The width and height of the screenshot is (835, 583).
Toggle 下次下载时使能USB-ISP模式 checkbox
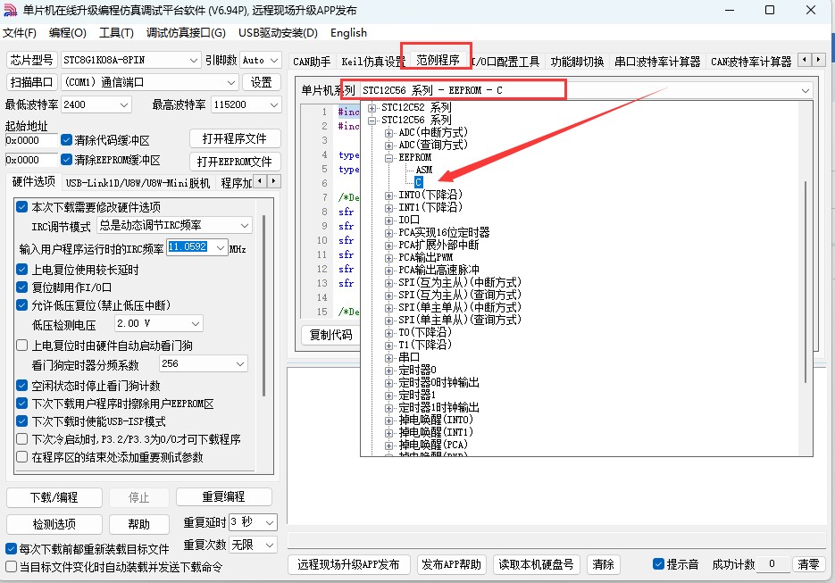pos(21,421)
